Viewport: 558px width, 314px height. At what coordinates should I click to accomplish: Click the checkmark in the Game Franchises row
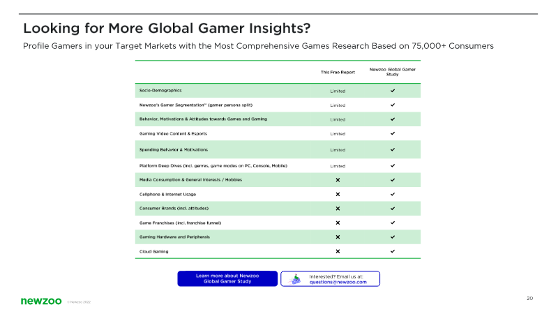(x=393, y=223)
